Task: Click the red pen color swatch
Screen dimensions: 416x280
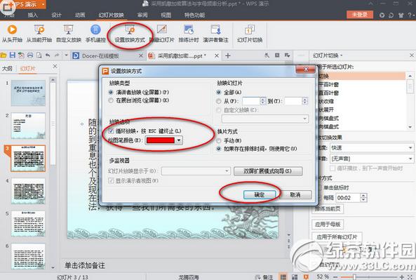Action: click(x=161, y=140)
